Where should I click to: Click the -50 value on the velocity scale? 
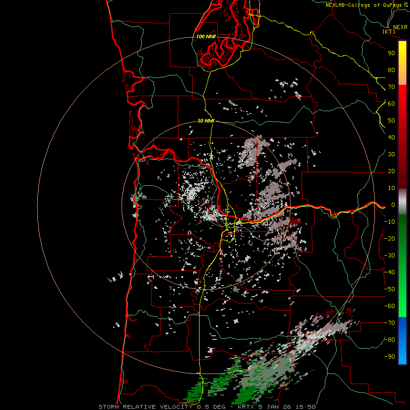389,289
